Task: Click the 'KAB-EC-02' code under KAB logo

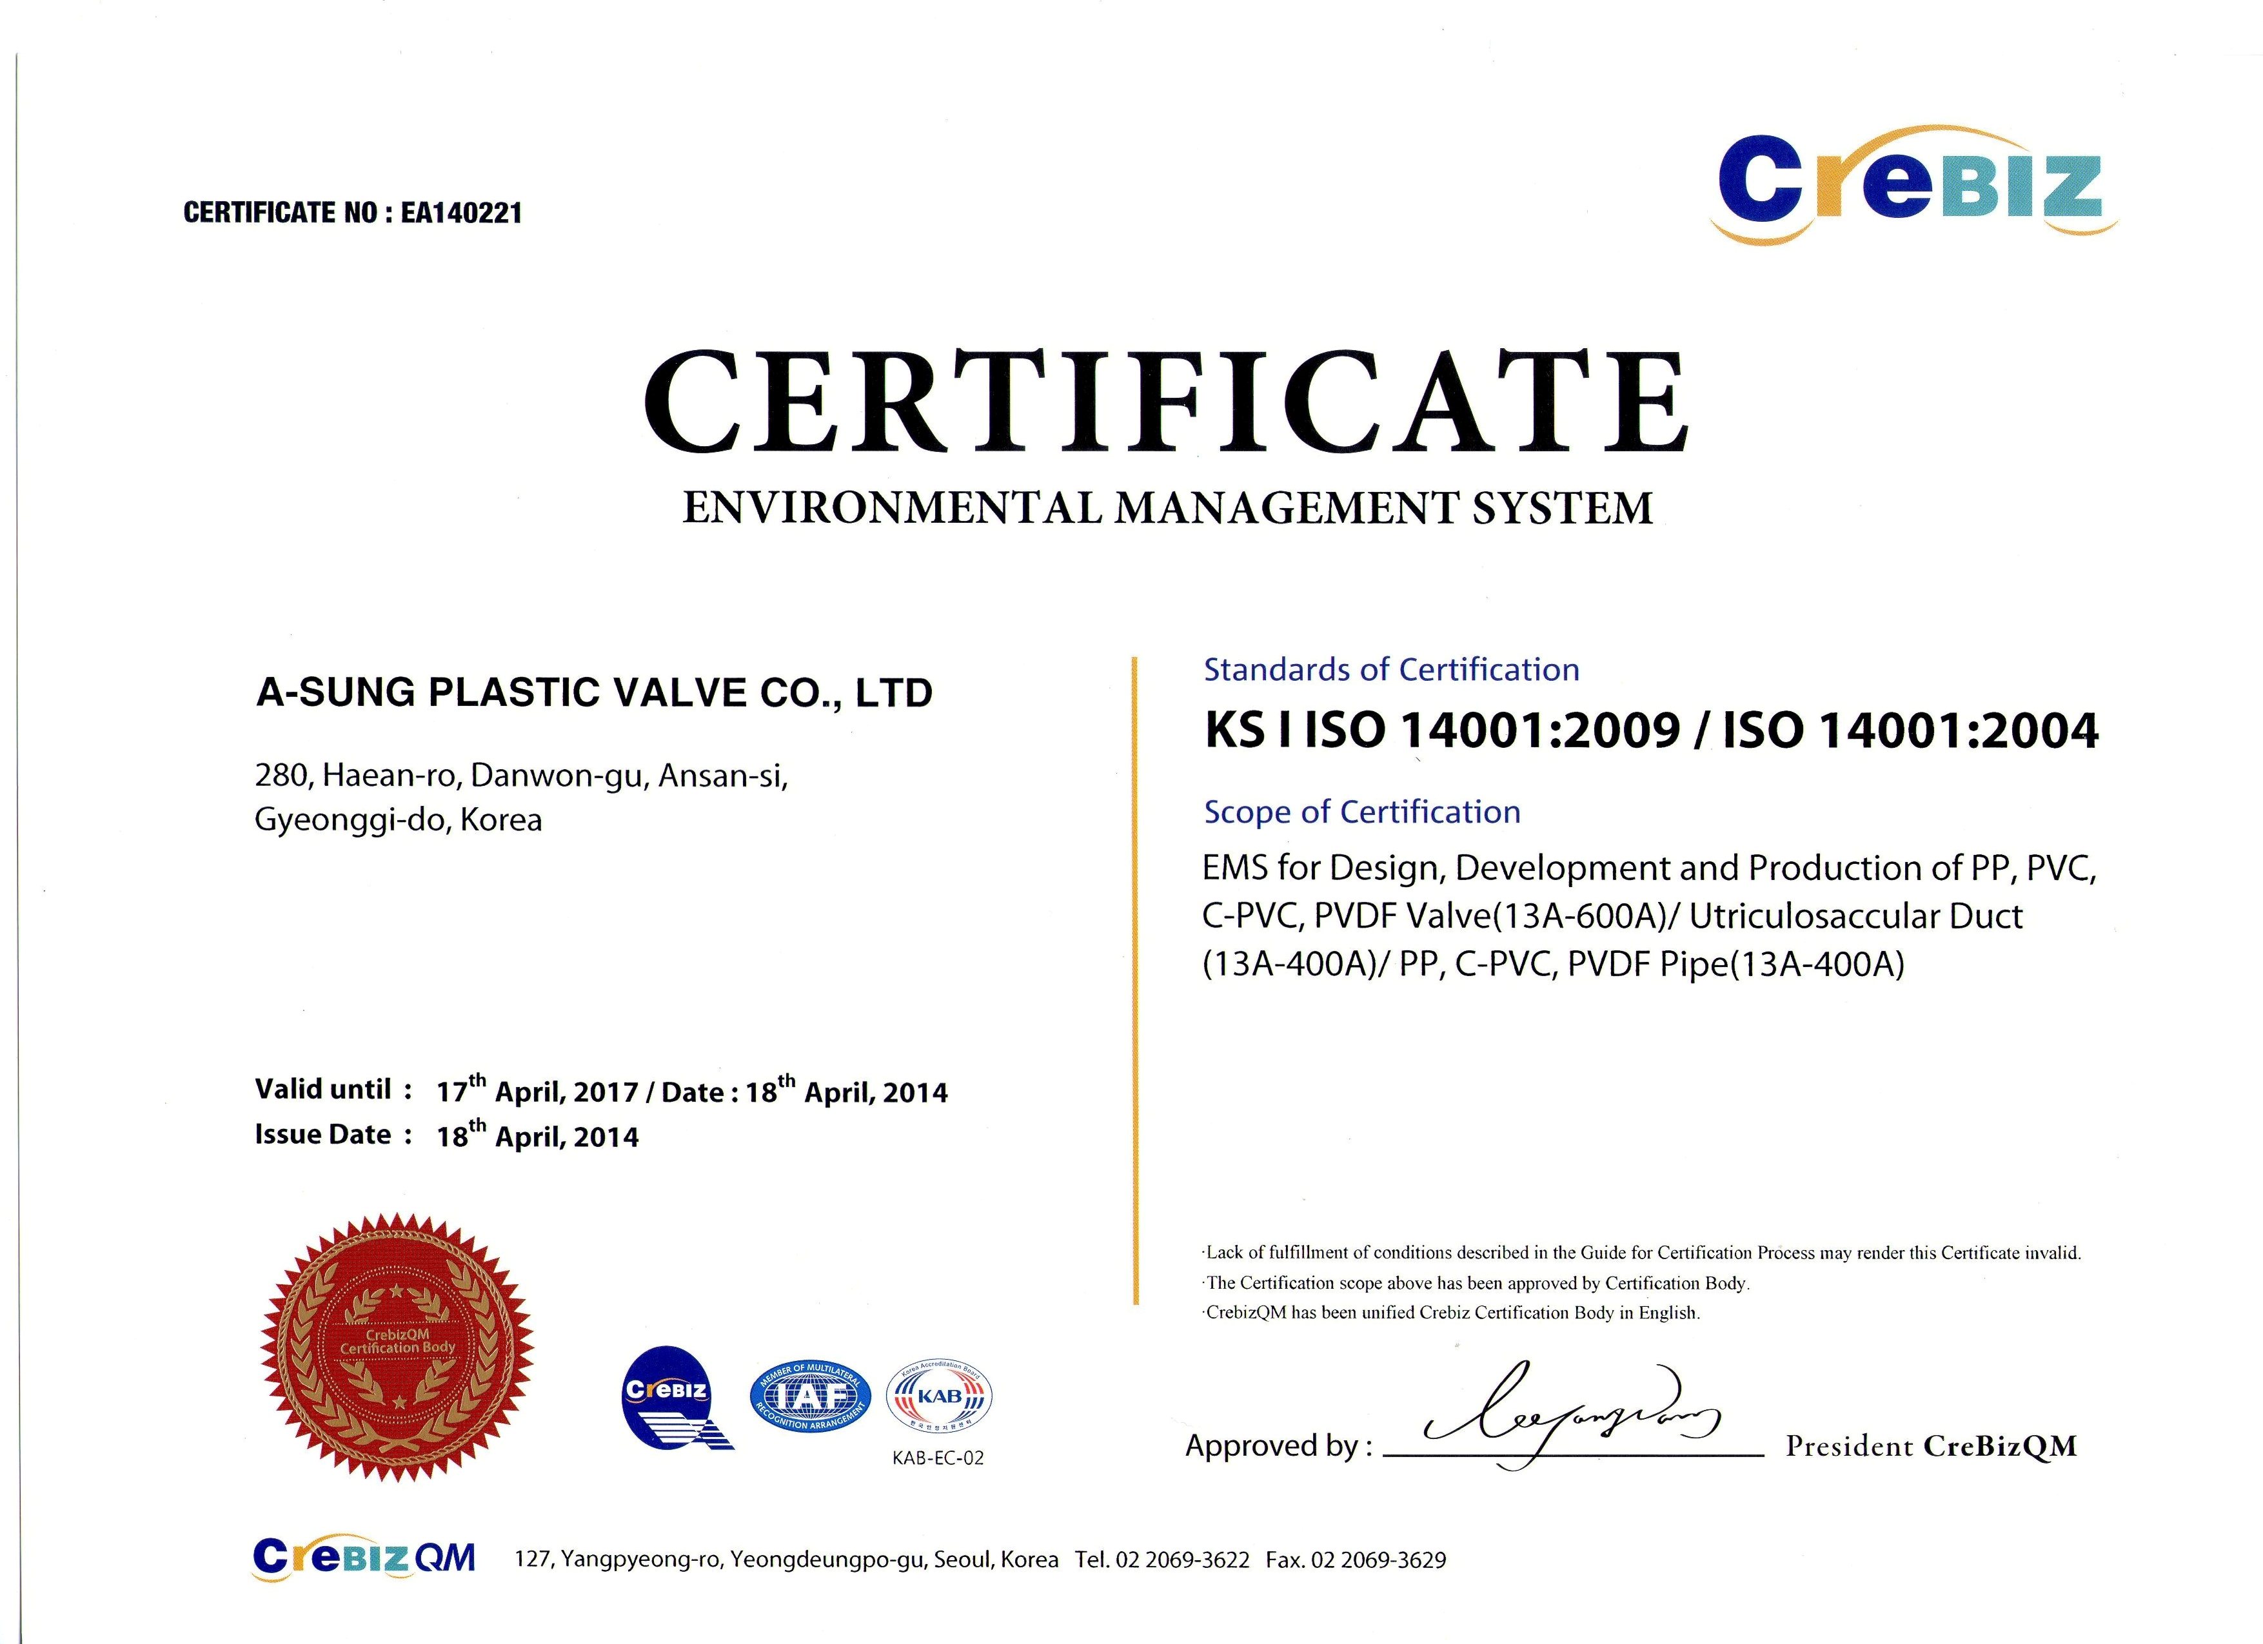Action: click(938, 1458)
